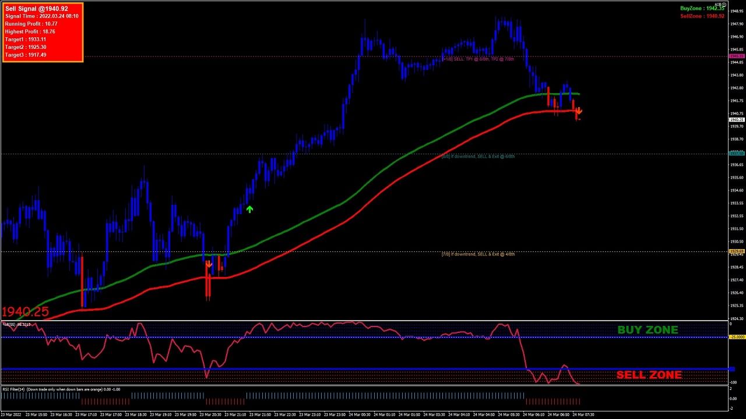The width and height of the screenshot is (746, 419).
Task: Click the orange 1929.65 price tag
Action: coord(737,251)
